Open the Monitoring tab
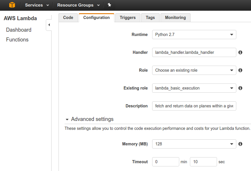The width and height of the screenshot is (251, 171). click(x=175, y=18)
